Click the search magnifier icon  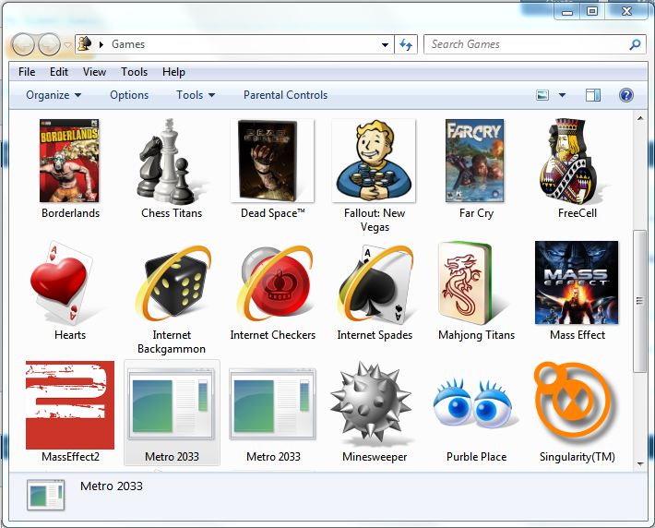(635, 44)
